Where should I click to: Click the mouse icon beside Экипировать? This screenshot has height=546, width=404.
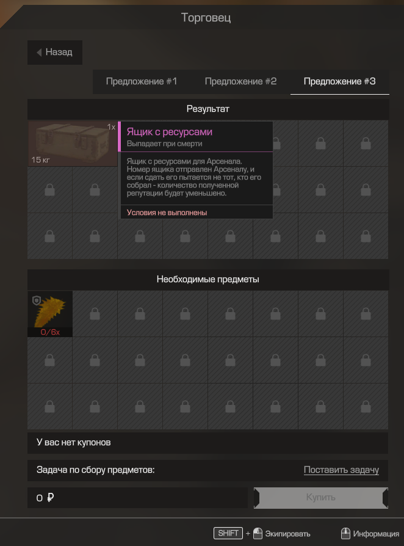(258, 533)
